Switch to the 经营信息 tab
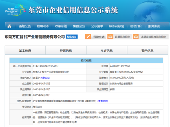 (66, 51)
